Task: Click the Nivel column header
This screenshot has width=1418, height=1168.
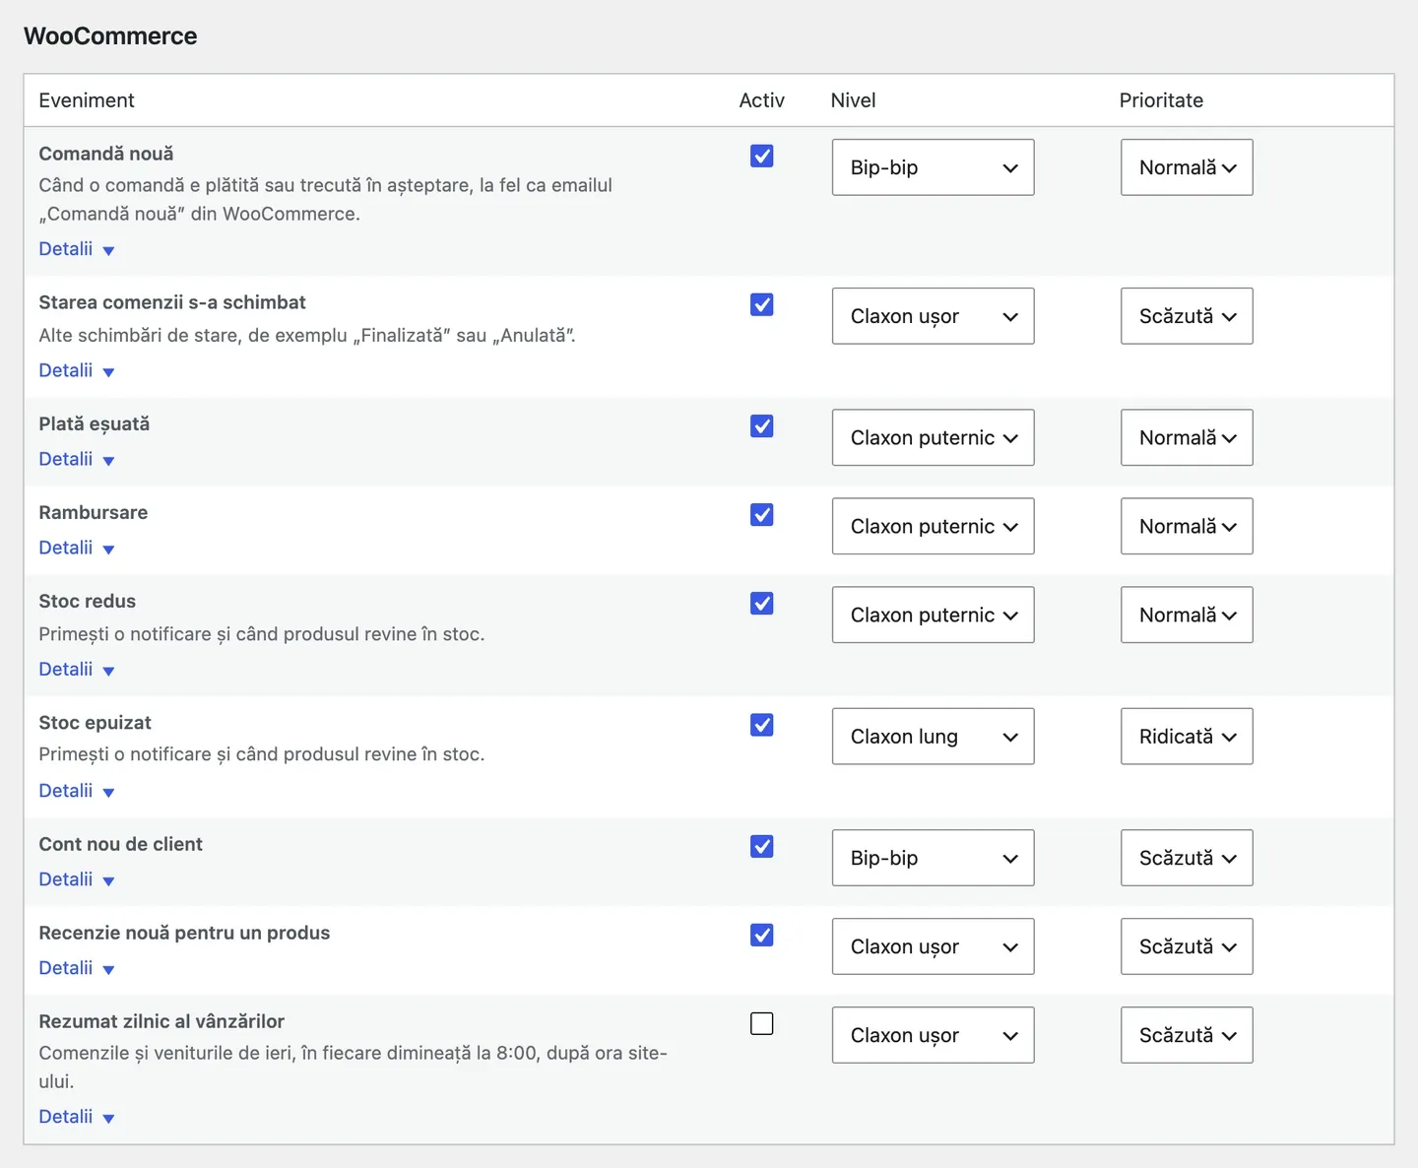Action: tap(853, 100)
